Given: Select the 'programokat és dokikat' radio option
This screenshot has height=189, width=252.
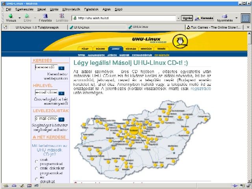Looking at the screenshot, I should (37, 179).
